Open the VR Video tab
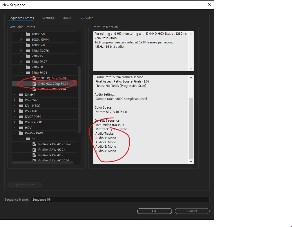 pyautogui.click(x=87, y=18)
